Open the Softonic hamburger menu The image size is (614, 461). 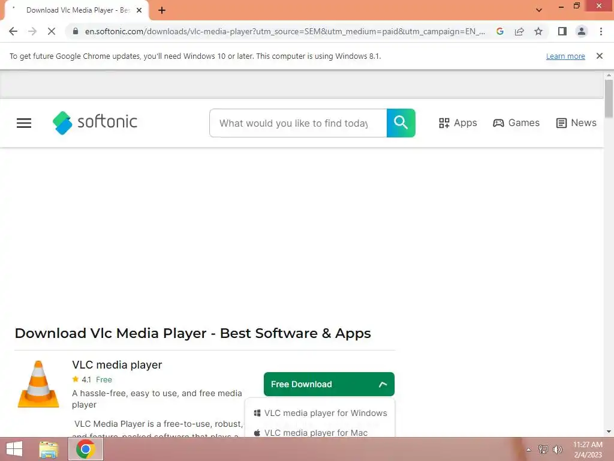click(24, 123)
